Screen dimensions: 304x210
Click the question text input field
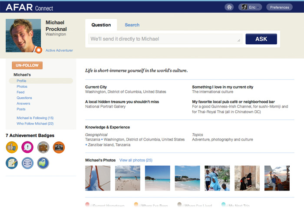[x=165, y=39]
